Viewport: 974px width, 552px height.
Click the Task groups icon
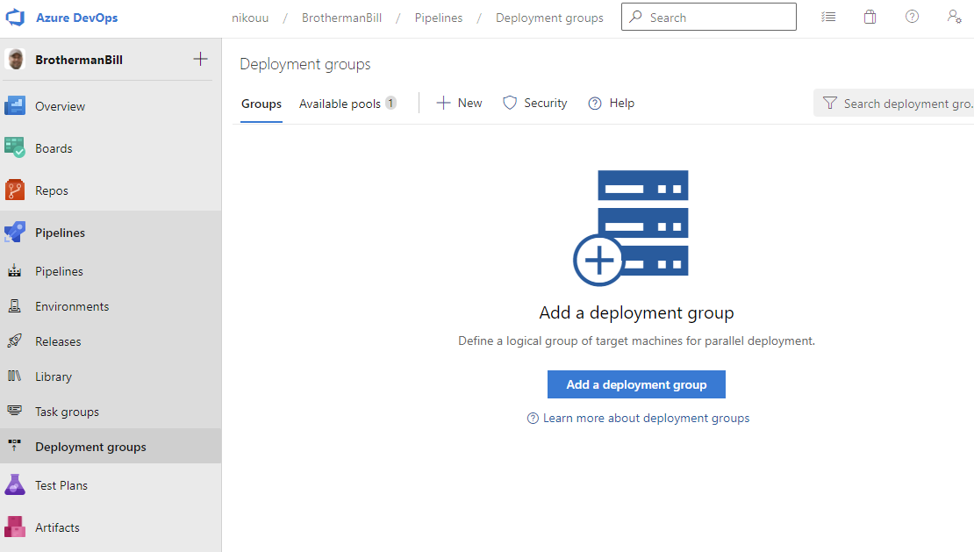(15, 411)
